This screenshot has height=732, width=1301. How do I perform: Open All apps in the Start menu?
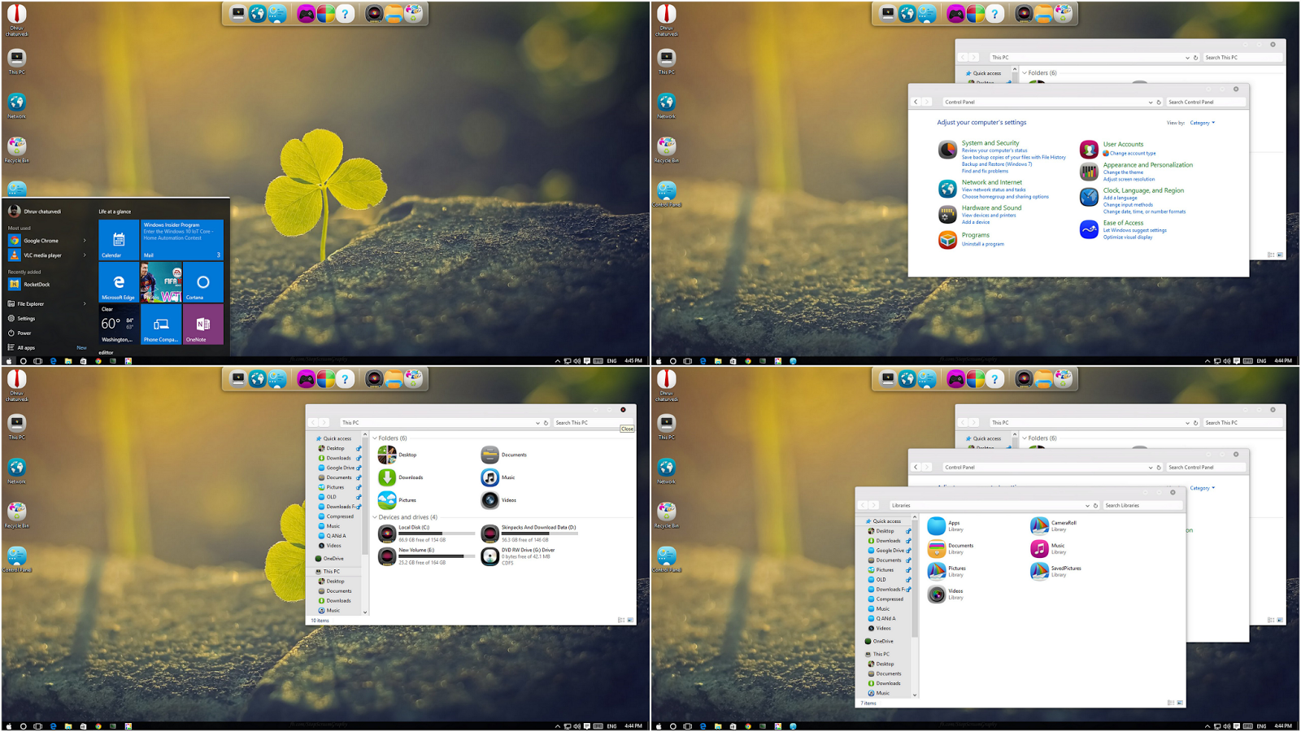click(26, 348)
